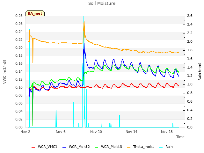
Task: Click the 1.0 rain axis value
Action: pos(190,84)
